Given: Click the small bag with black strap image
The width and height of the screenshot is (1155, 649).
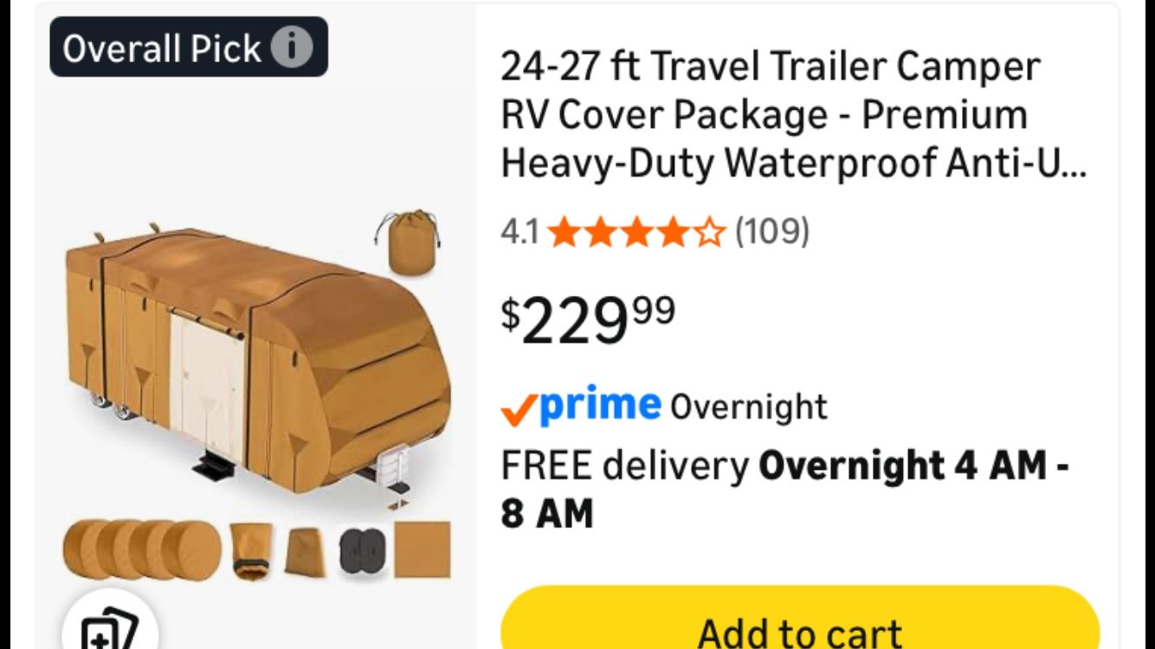Looking at the screenshot, I should (x=252, y=550).
